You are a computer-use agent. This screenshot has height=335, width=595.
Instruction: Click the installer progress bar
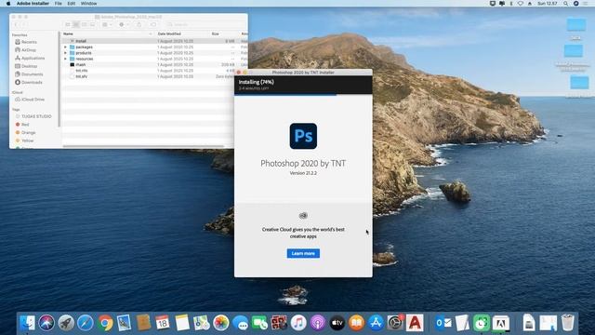[303, 95]
